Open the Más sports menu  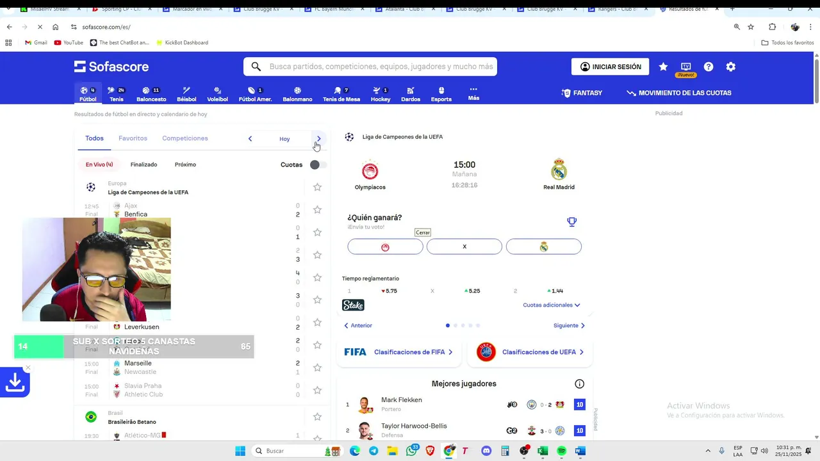473,93
